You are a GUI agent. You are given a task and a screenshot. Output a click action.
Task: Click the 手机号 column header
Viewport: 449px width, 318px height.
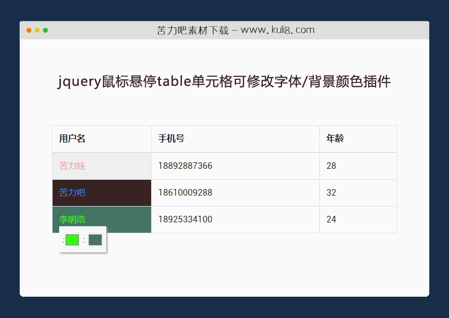point(171,138)
